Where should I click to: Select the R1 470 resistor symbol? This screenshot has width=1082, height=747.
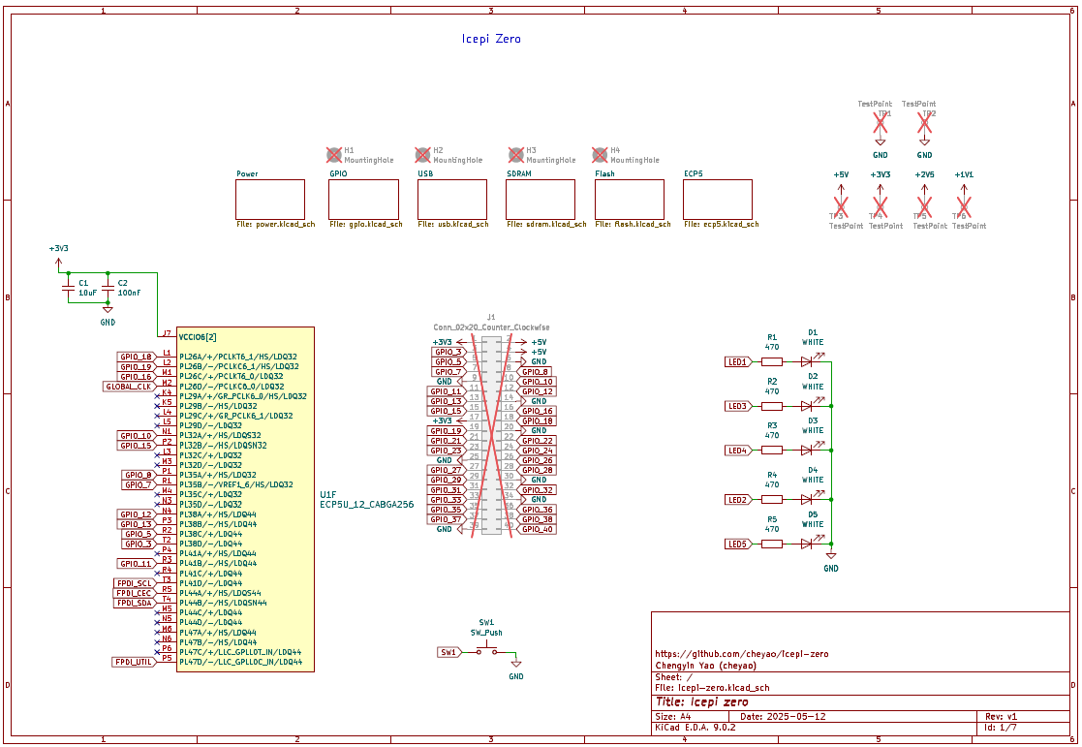pos(772,362)
